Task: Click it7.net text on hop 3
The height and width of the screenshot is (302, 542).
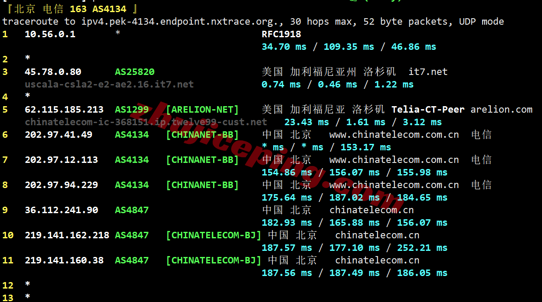Action: click(x=428, y=72)
